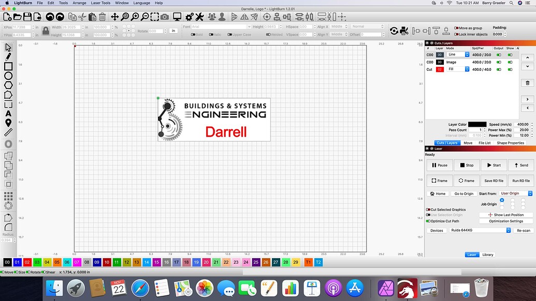Toggle Optimize Cut Path switch
The height and width of the screenshot is (301, 536).
pyautogui.click(x=428, y=221)
